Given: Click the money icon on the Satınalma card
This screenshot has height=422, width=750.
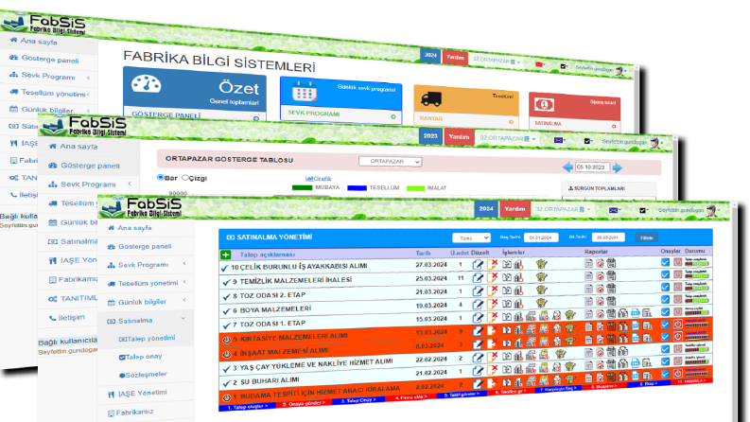Looking at the screenshot, I should 544,104.
